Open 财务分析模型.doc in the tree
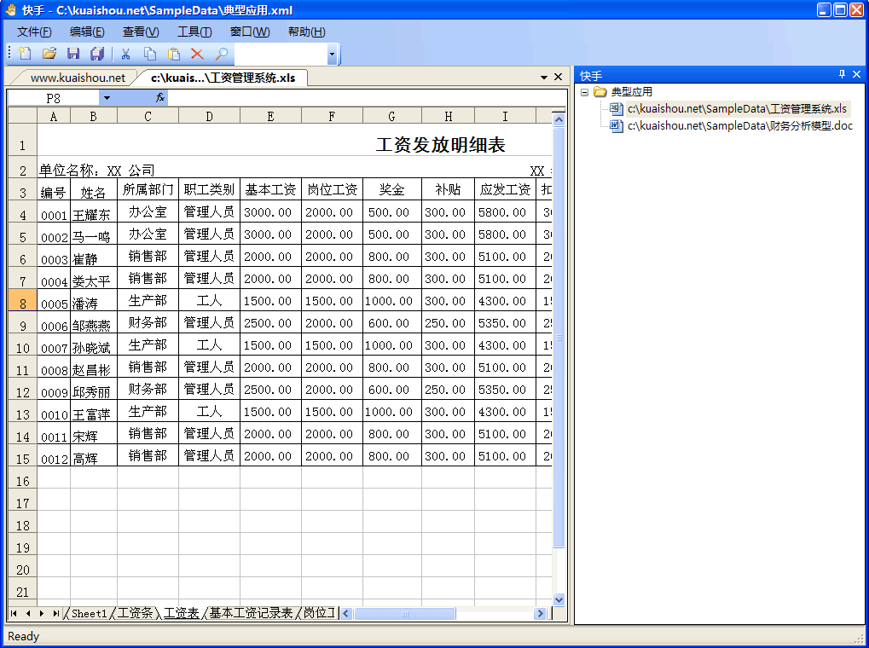 click(739, 126)
